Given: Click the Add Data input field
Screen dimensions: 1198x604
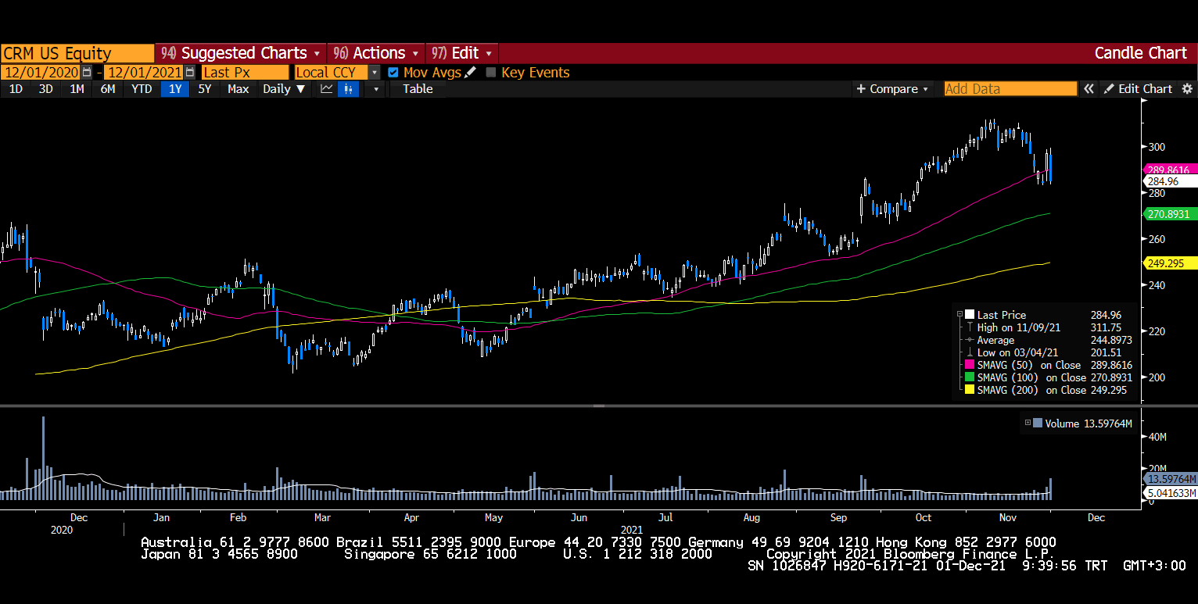Looking at the screenshot, I should pos(1010,89).
